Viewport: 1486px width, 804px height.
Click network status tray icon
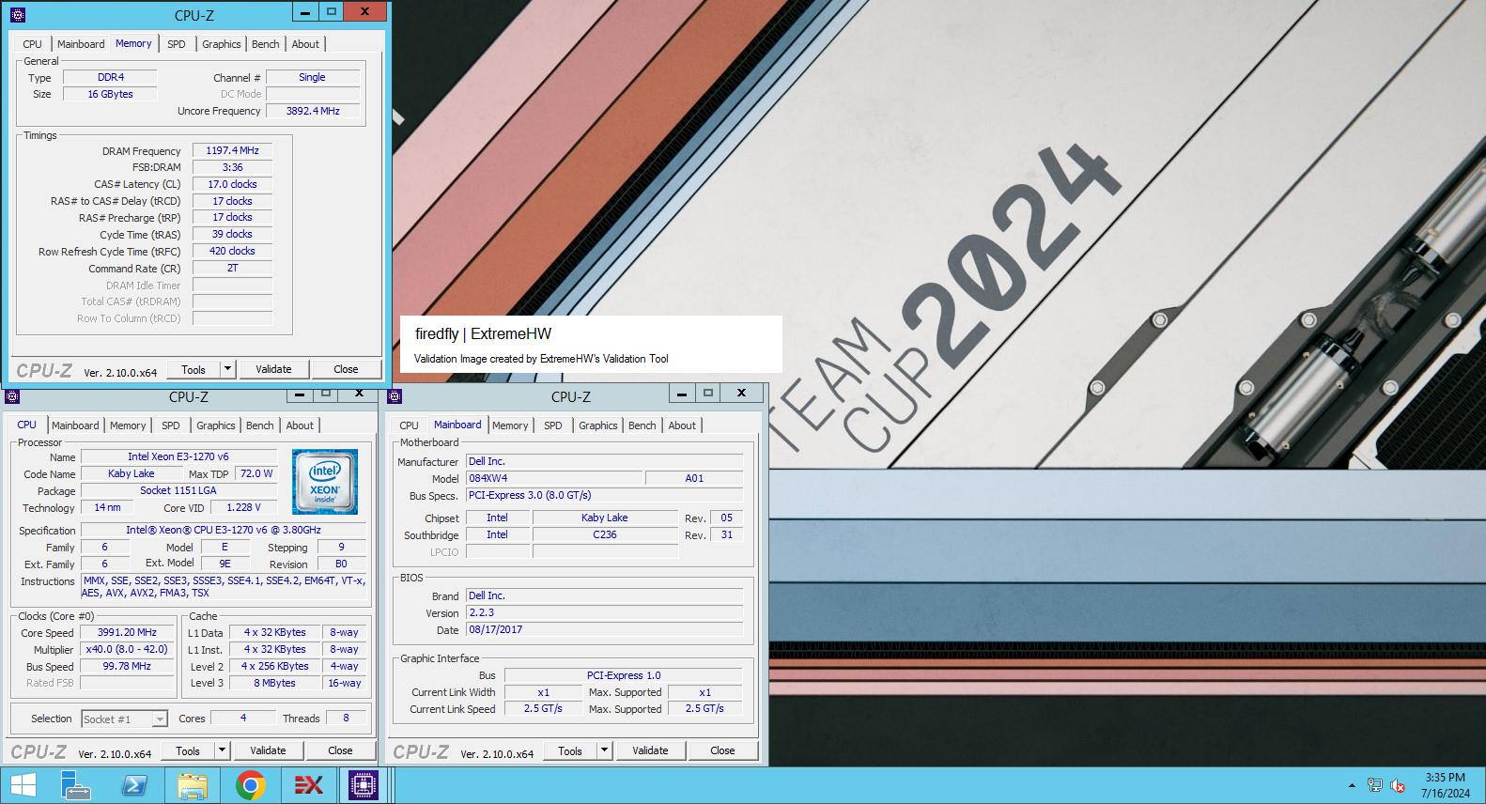1374,785
